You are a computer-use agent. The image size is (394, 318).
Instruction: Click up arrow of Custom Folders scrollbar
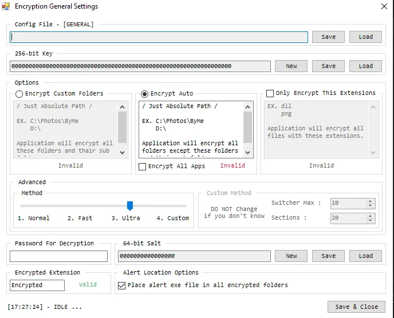122,107
